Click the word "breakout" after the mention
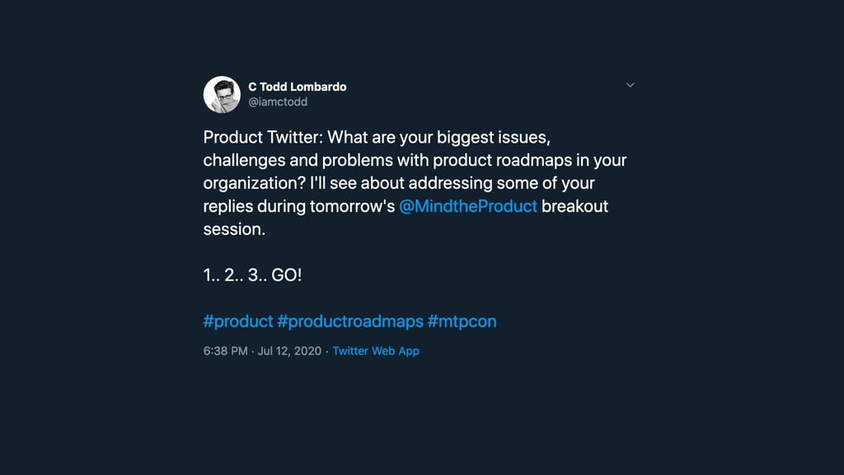844x475 pixels. pyautogui.click(x=574, y=206)
